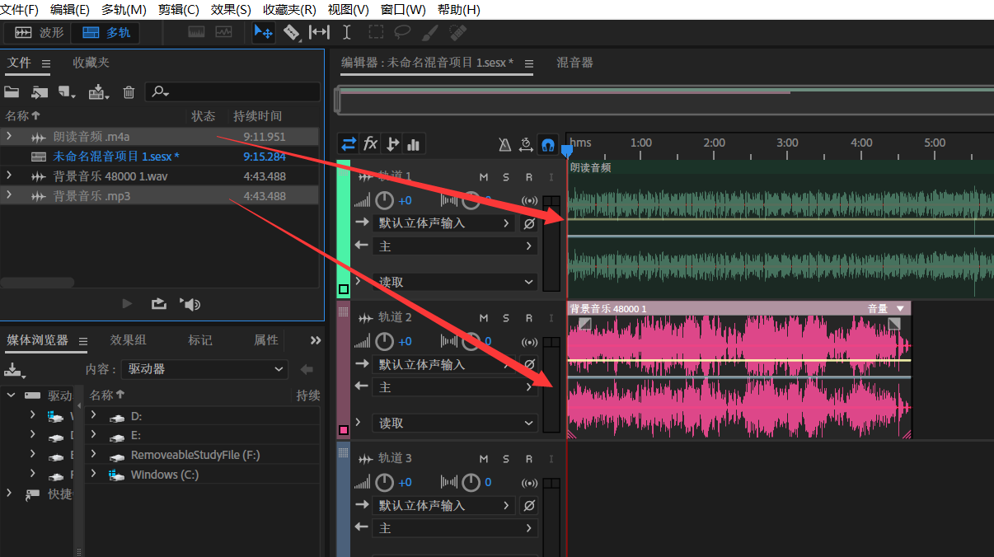Click Track 2 polarity reverse icon
Screen dimensions: 994x557
529,364
